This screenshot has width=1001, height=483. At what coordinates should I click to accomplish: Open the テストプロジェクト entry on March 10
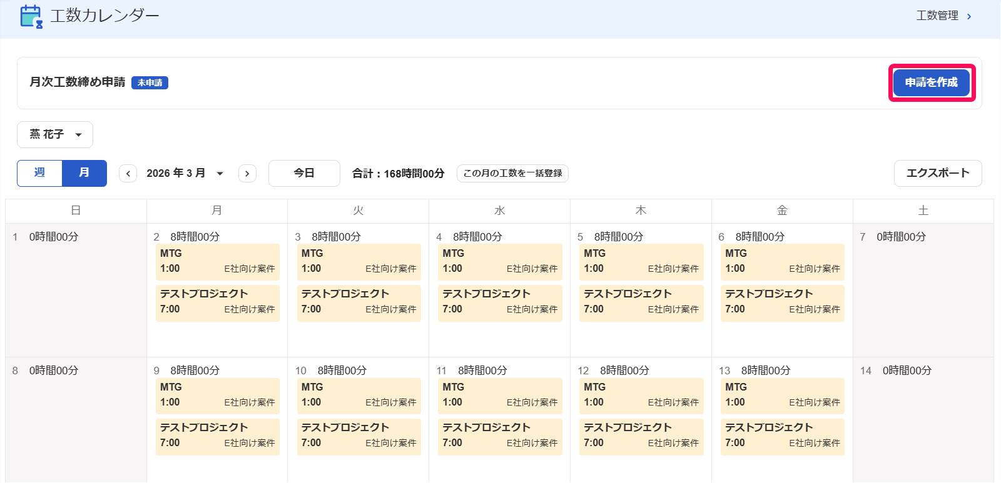pos(359,437)
